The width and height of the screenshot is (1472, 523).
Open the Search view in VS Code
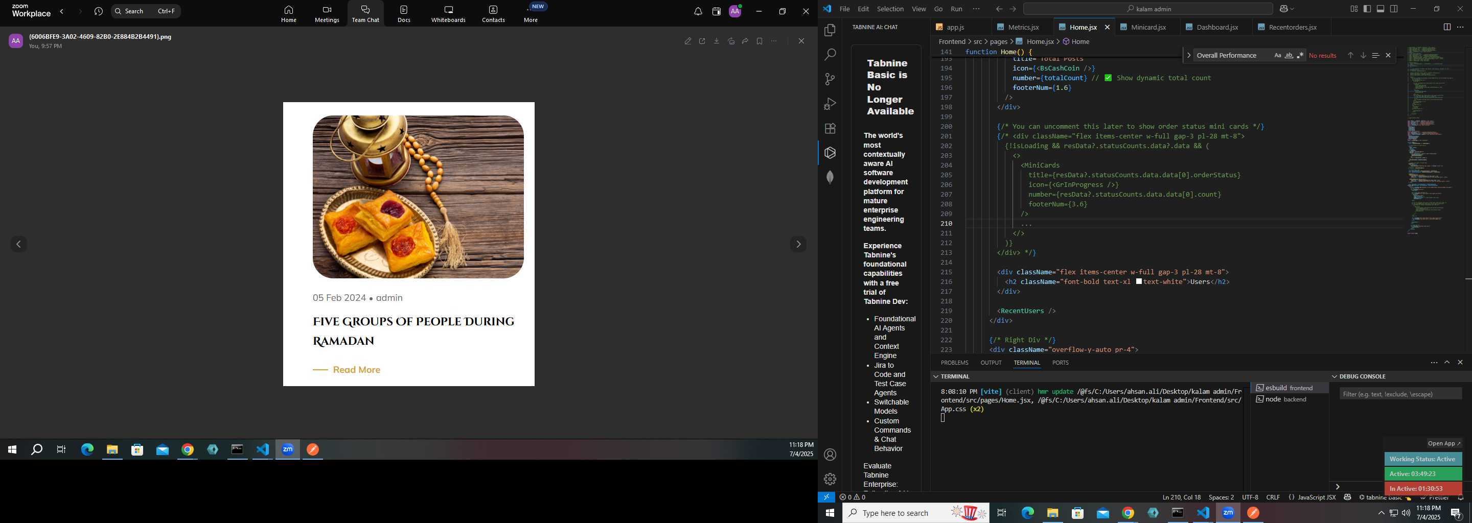point(830,55)
